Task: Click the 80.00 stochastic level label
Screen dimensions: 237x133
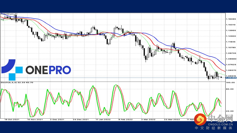Action: pyautogui.click(x=230, y=89)
